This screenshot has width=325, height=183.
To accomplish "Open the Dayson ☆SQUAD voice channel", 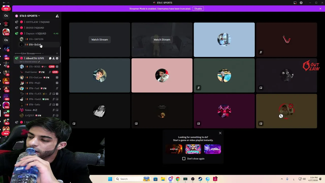I will [36, 34].
